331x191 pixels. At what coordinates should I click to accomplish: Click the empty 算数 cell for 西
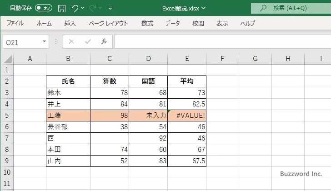[110, 138]
